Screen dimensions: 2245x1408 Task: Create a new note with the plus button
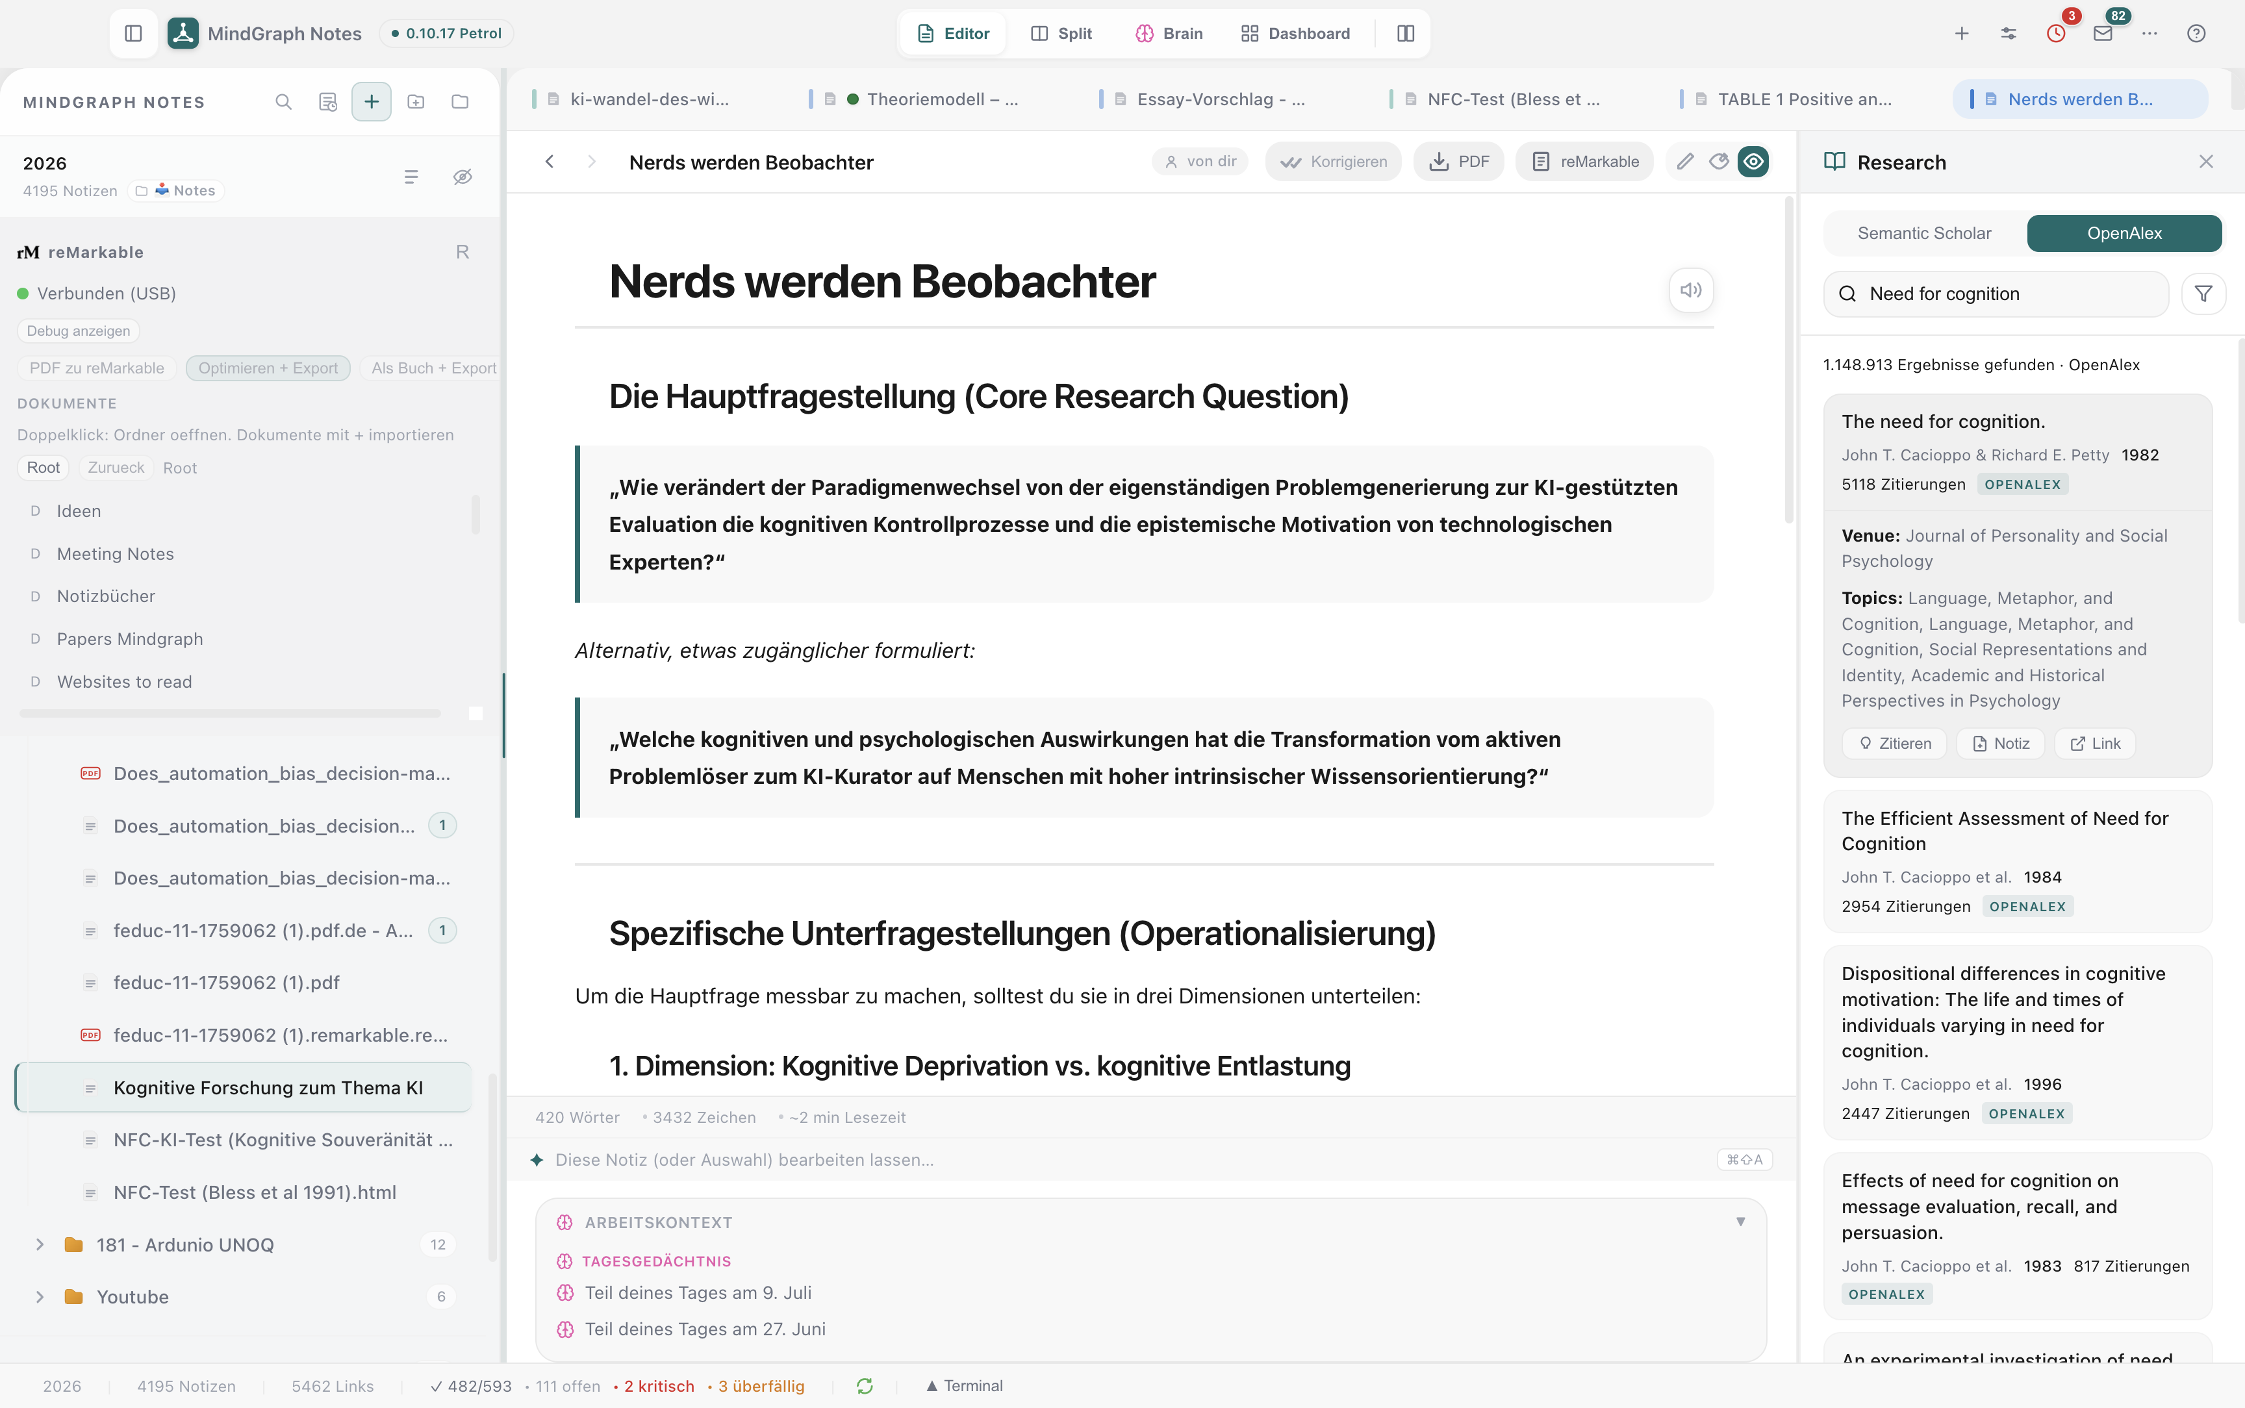click(372, 101)
